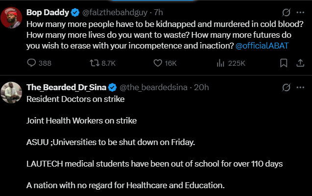Screen dimensions: 312x196
Task: Open tweet text about Resident Doctors strike
Action: pyautogui.click(x=75, y=99)
